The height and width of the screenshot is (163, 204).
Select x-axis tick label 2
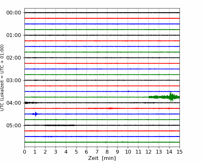click(x=45, y=152)
